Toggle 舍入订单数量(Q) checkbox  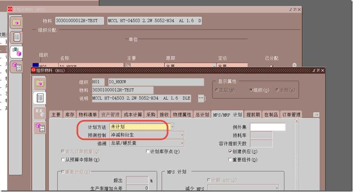pos(63,152)
